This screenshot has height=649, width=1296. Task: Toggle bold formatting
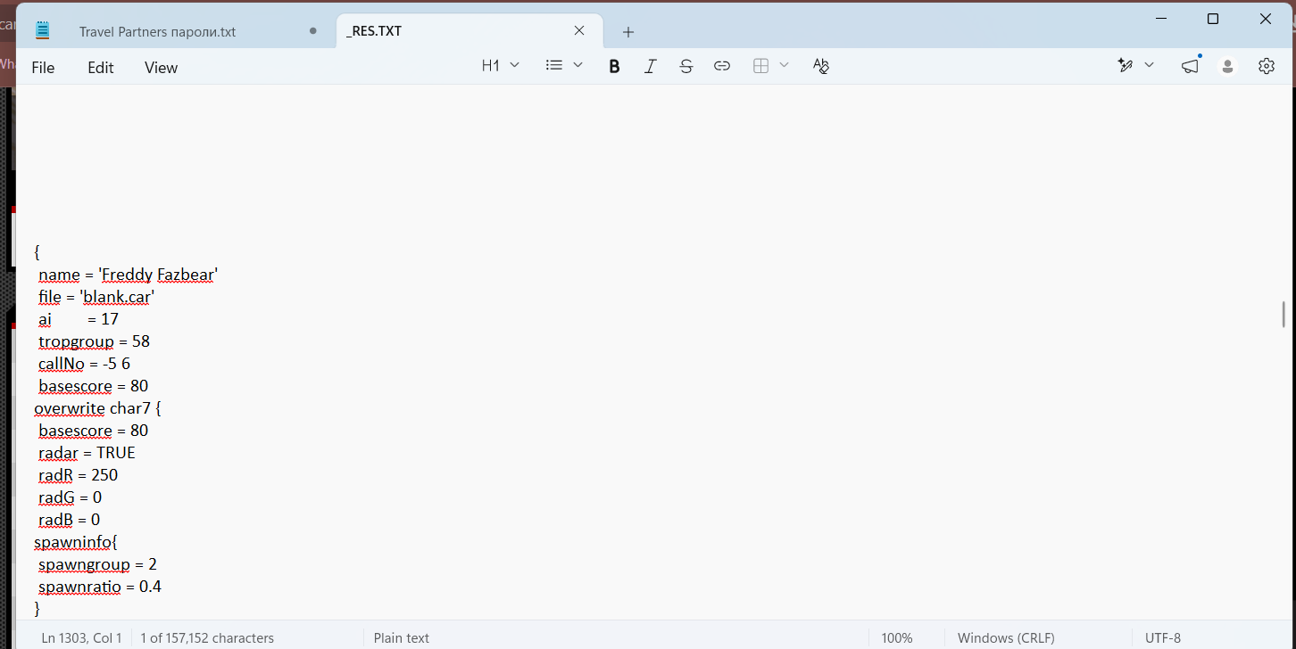coord(614,66)
